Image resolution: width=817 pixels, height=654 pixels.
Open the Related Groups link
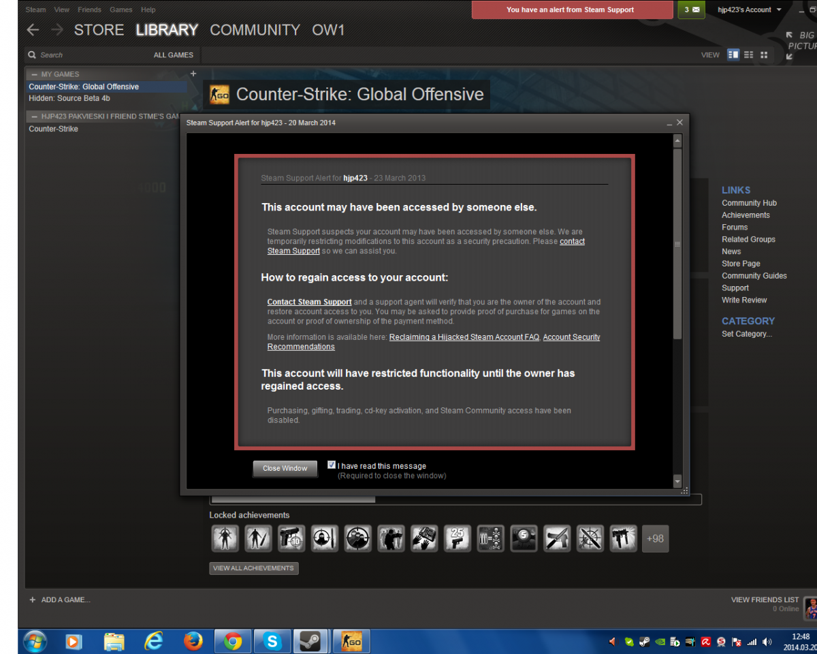(x=748, y=239)
